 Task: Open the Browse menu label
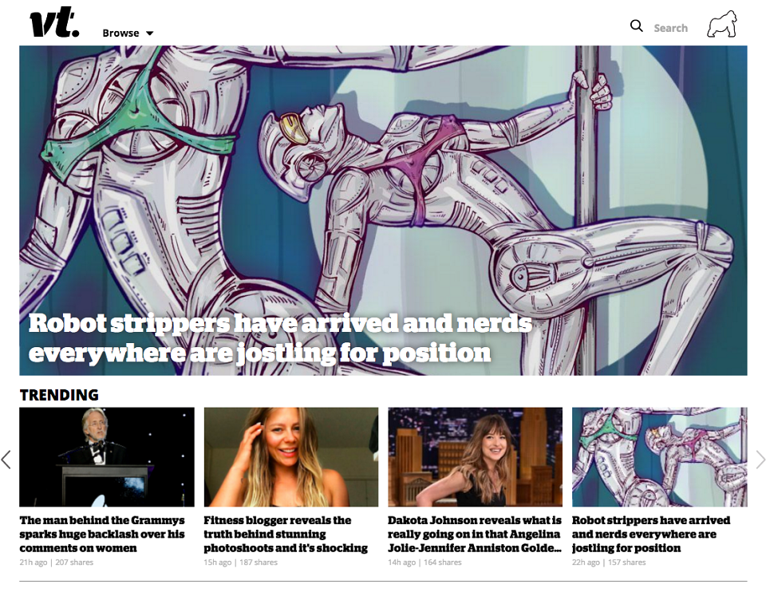pos(120,34)
